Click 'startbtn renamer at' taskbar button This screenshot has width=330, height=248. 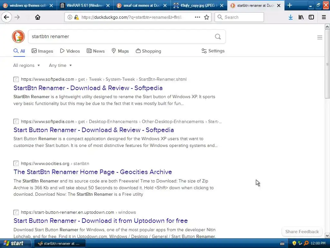[x=60, y=243]
